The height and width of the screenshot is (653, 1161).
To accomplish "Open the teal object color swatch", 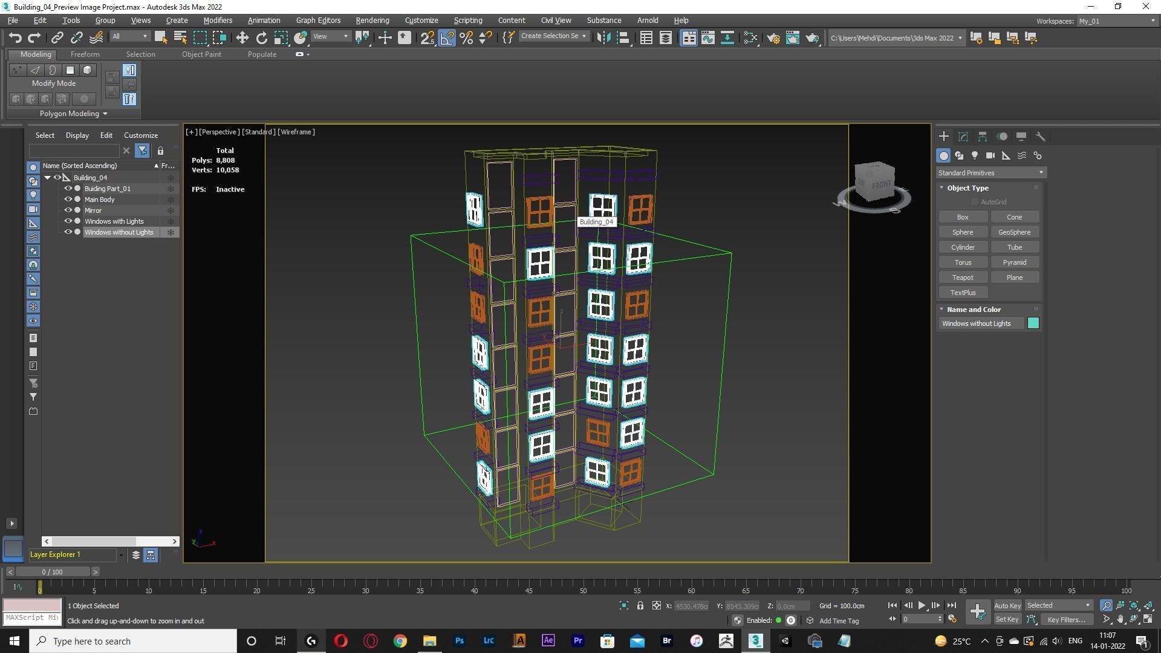I will click(x=1033, y=323).
